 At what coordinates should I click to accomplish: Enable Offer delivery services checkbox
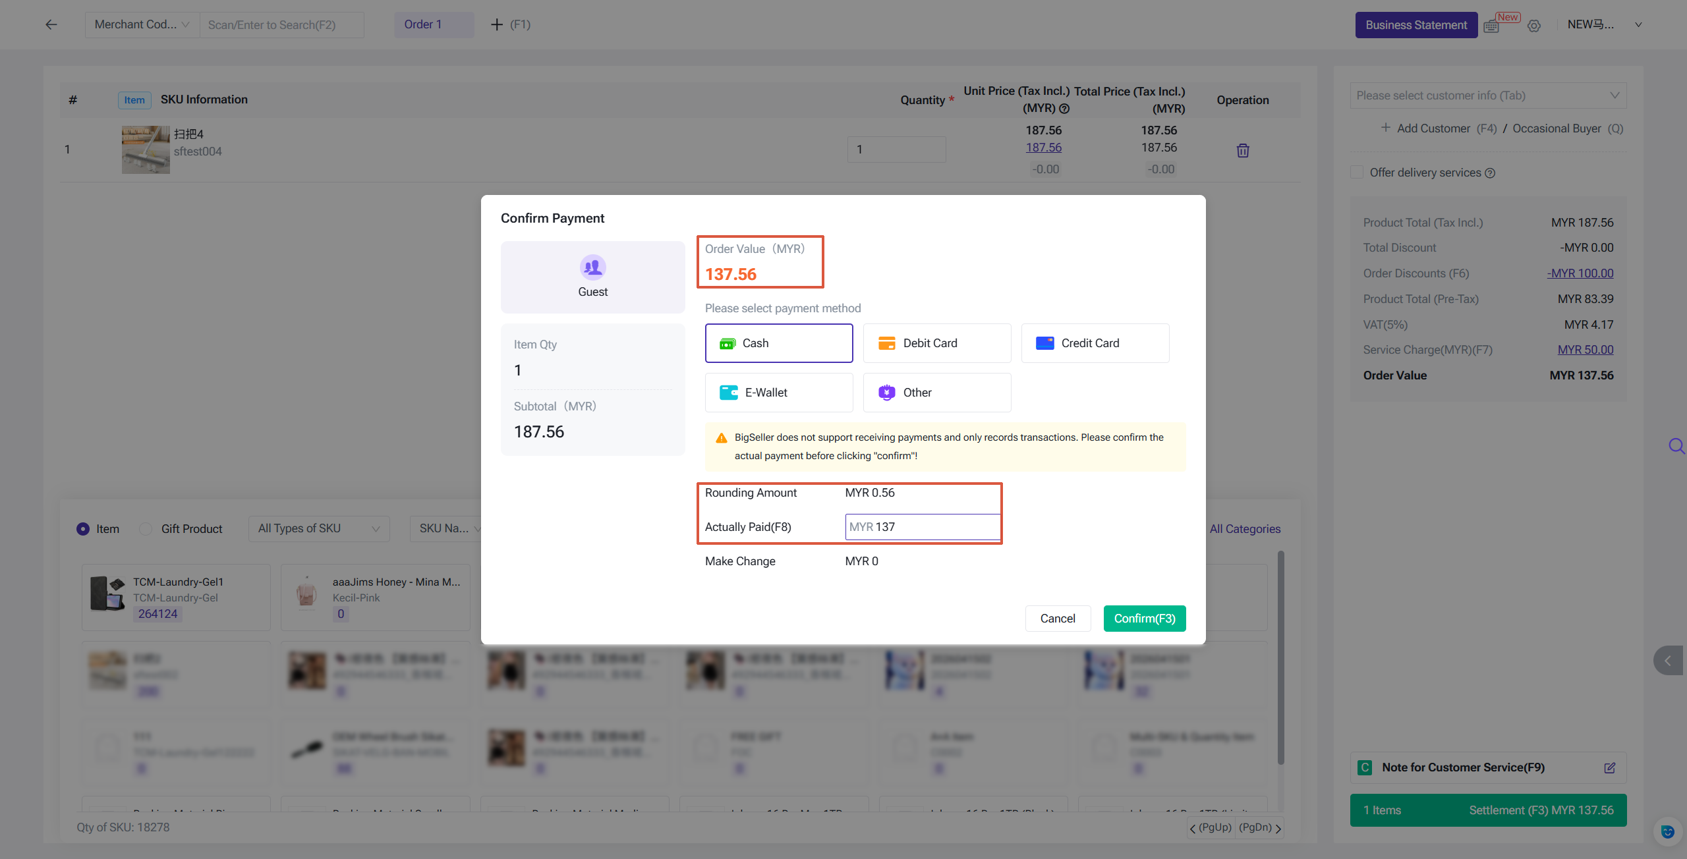(1357, 172)
